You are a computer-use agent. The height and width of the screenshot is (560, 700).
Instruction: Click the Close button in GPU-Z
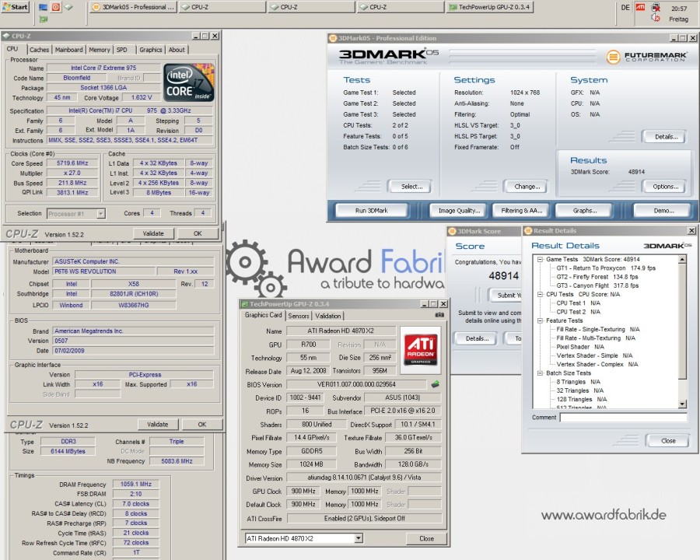pos(426,538)
